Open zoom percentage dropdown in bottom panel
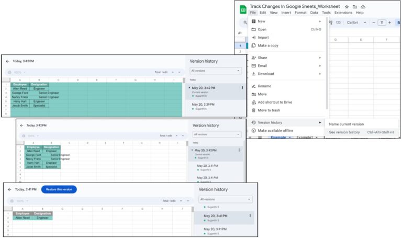Image resolution: width=402 pixels, height=238 pixels. 23,201
